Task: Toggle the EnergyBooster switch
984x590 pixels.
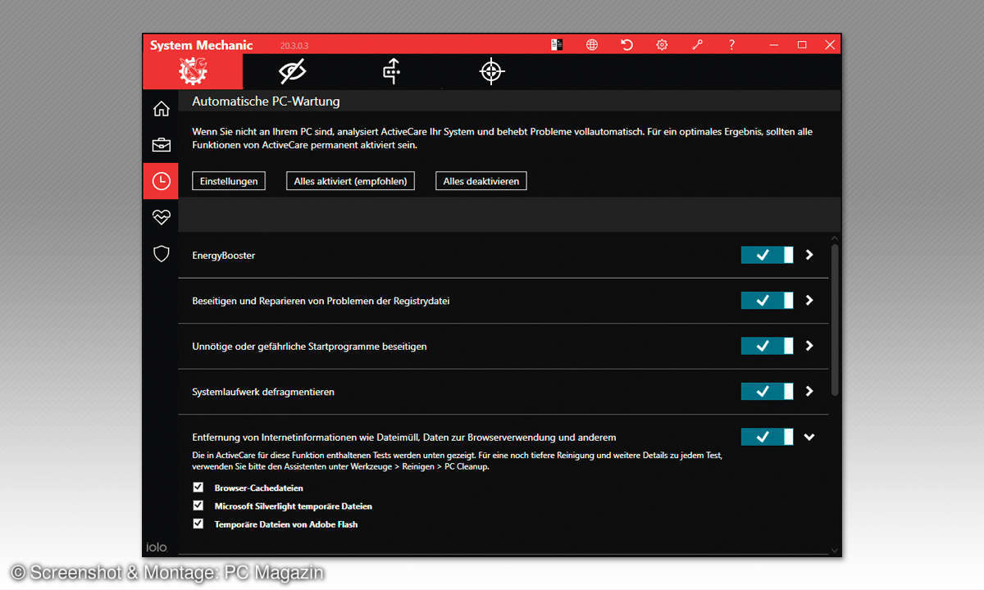Action: point(768,255)
